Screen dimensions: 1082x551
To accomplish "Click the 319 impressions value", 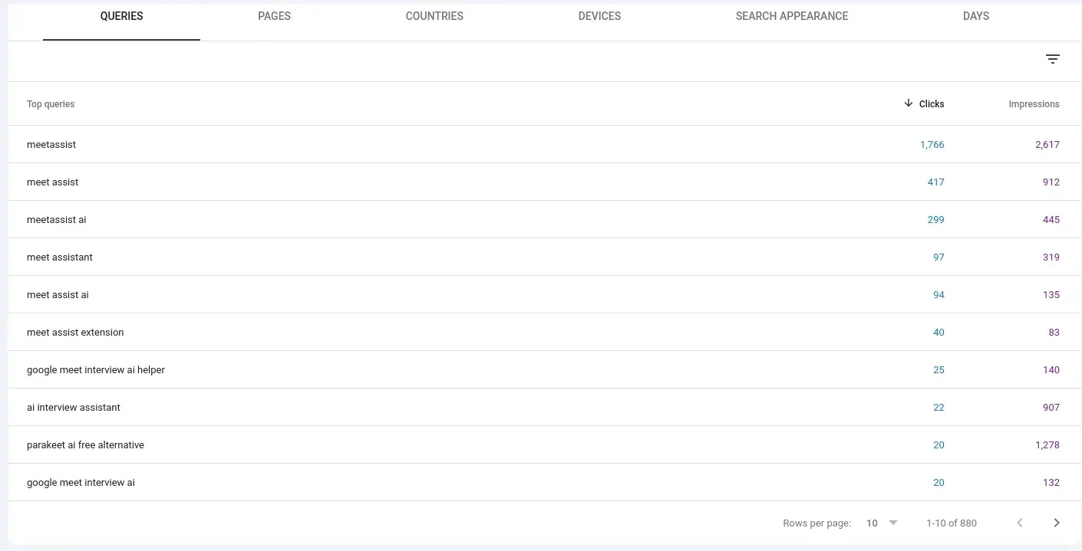I will (x=1051, y=257).
